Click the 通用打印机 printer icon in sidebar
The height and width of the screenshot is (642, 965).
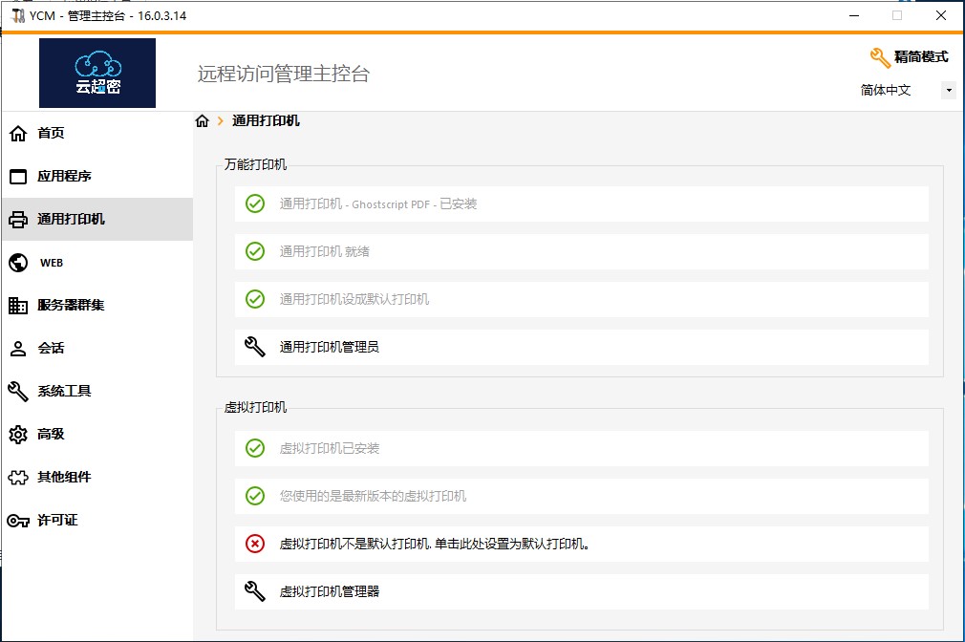18,219
